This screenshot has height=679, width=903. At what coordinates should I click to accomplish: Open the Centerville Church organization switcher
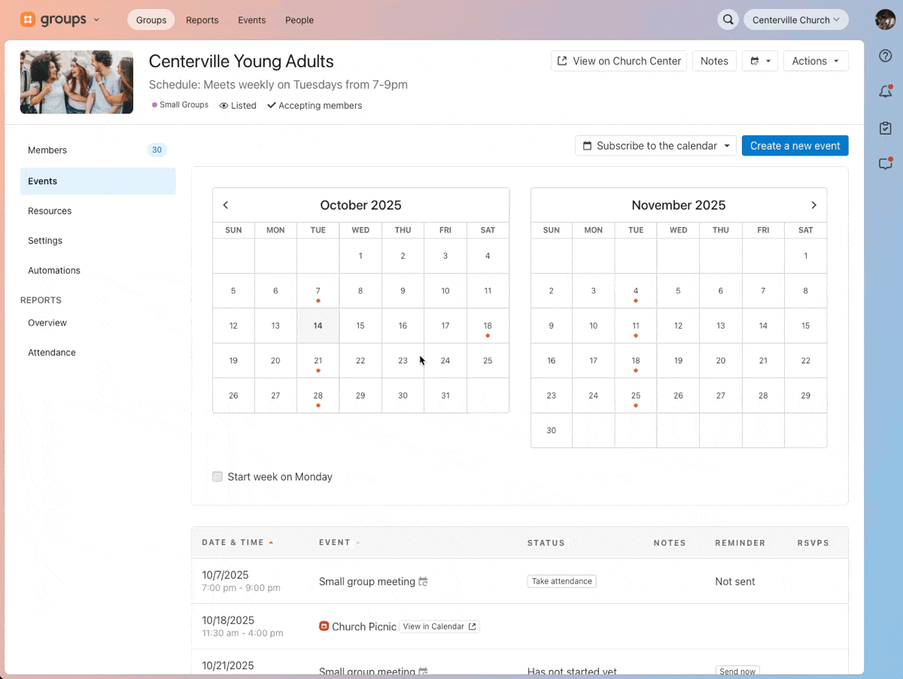[x=795, y=20]
